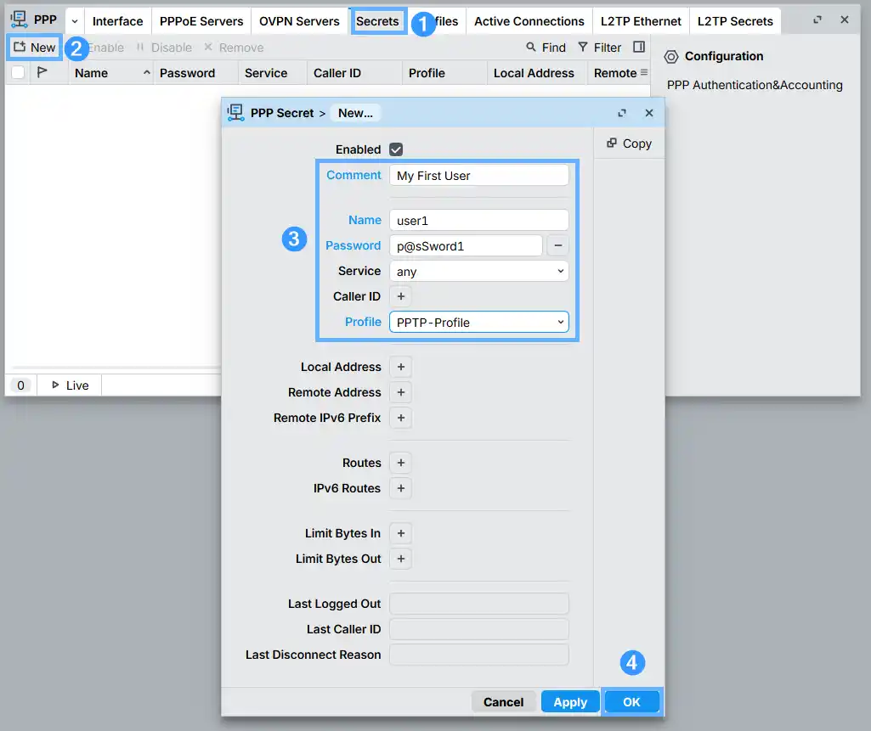Click the Remote column header
Screen dimensions: 871x731
pos(614,73)
